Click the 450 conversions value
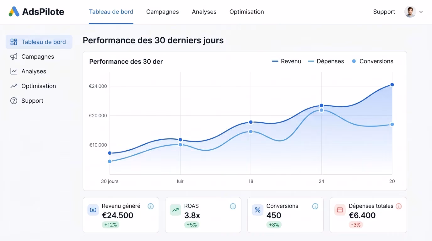Screen dimensions: 432x241 274,215
